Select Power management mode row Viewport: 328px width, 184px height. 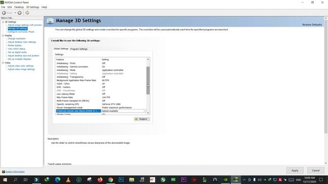(101, 108)
